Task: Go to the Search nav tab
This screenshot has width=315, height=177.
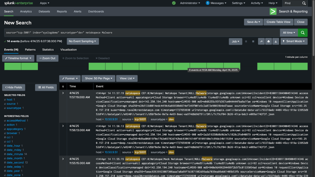Action: click(9, 11)
